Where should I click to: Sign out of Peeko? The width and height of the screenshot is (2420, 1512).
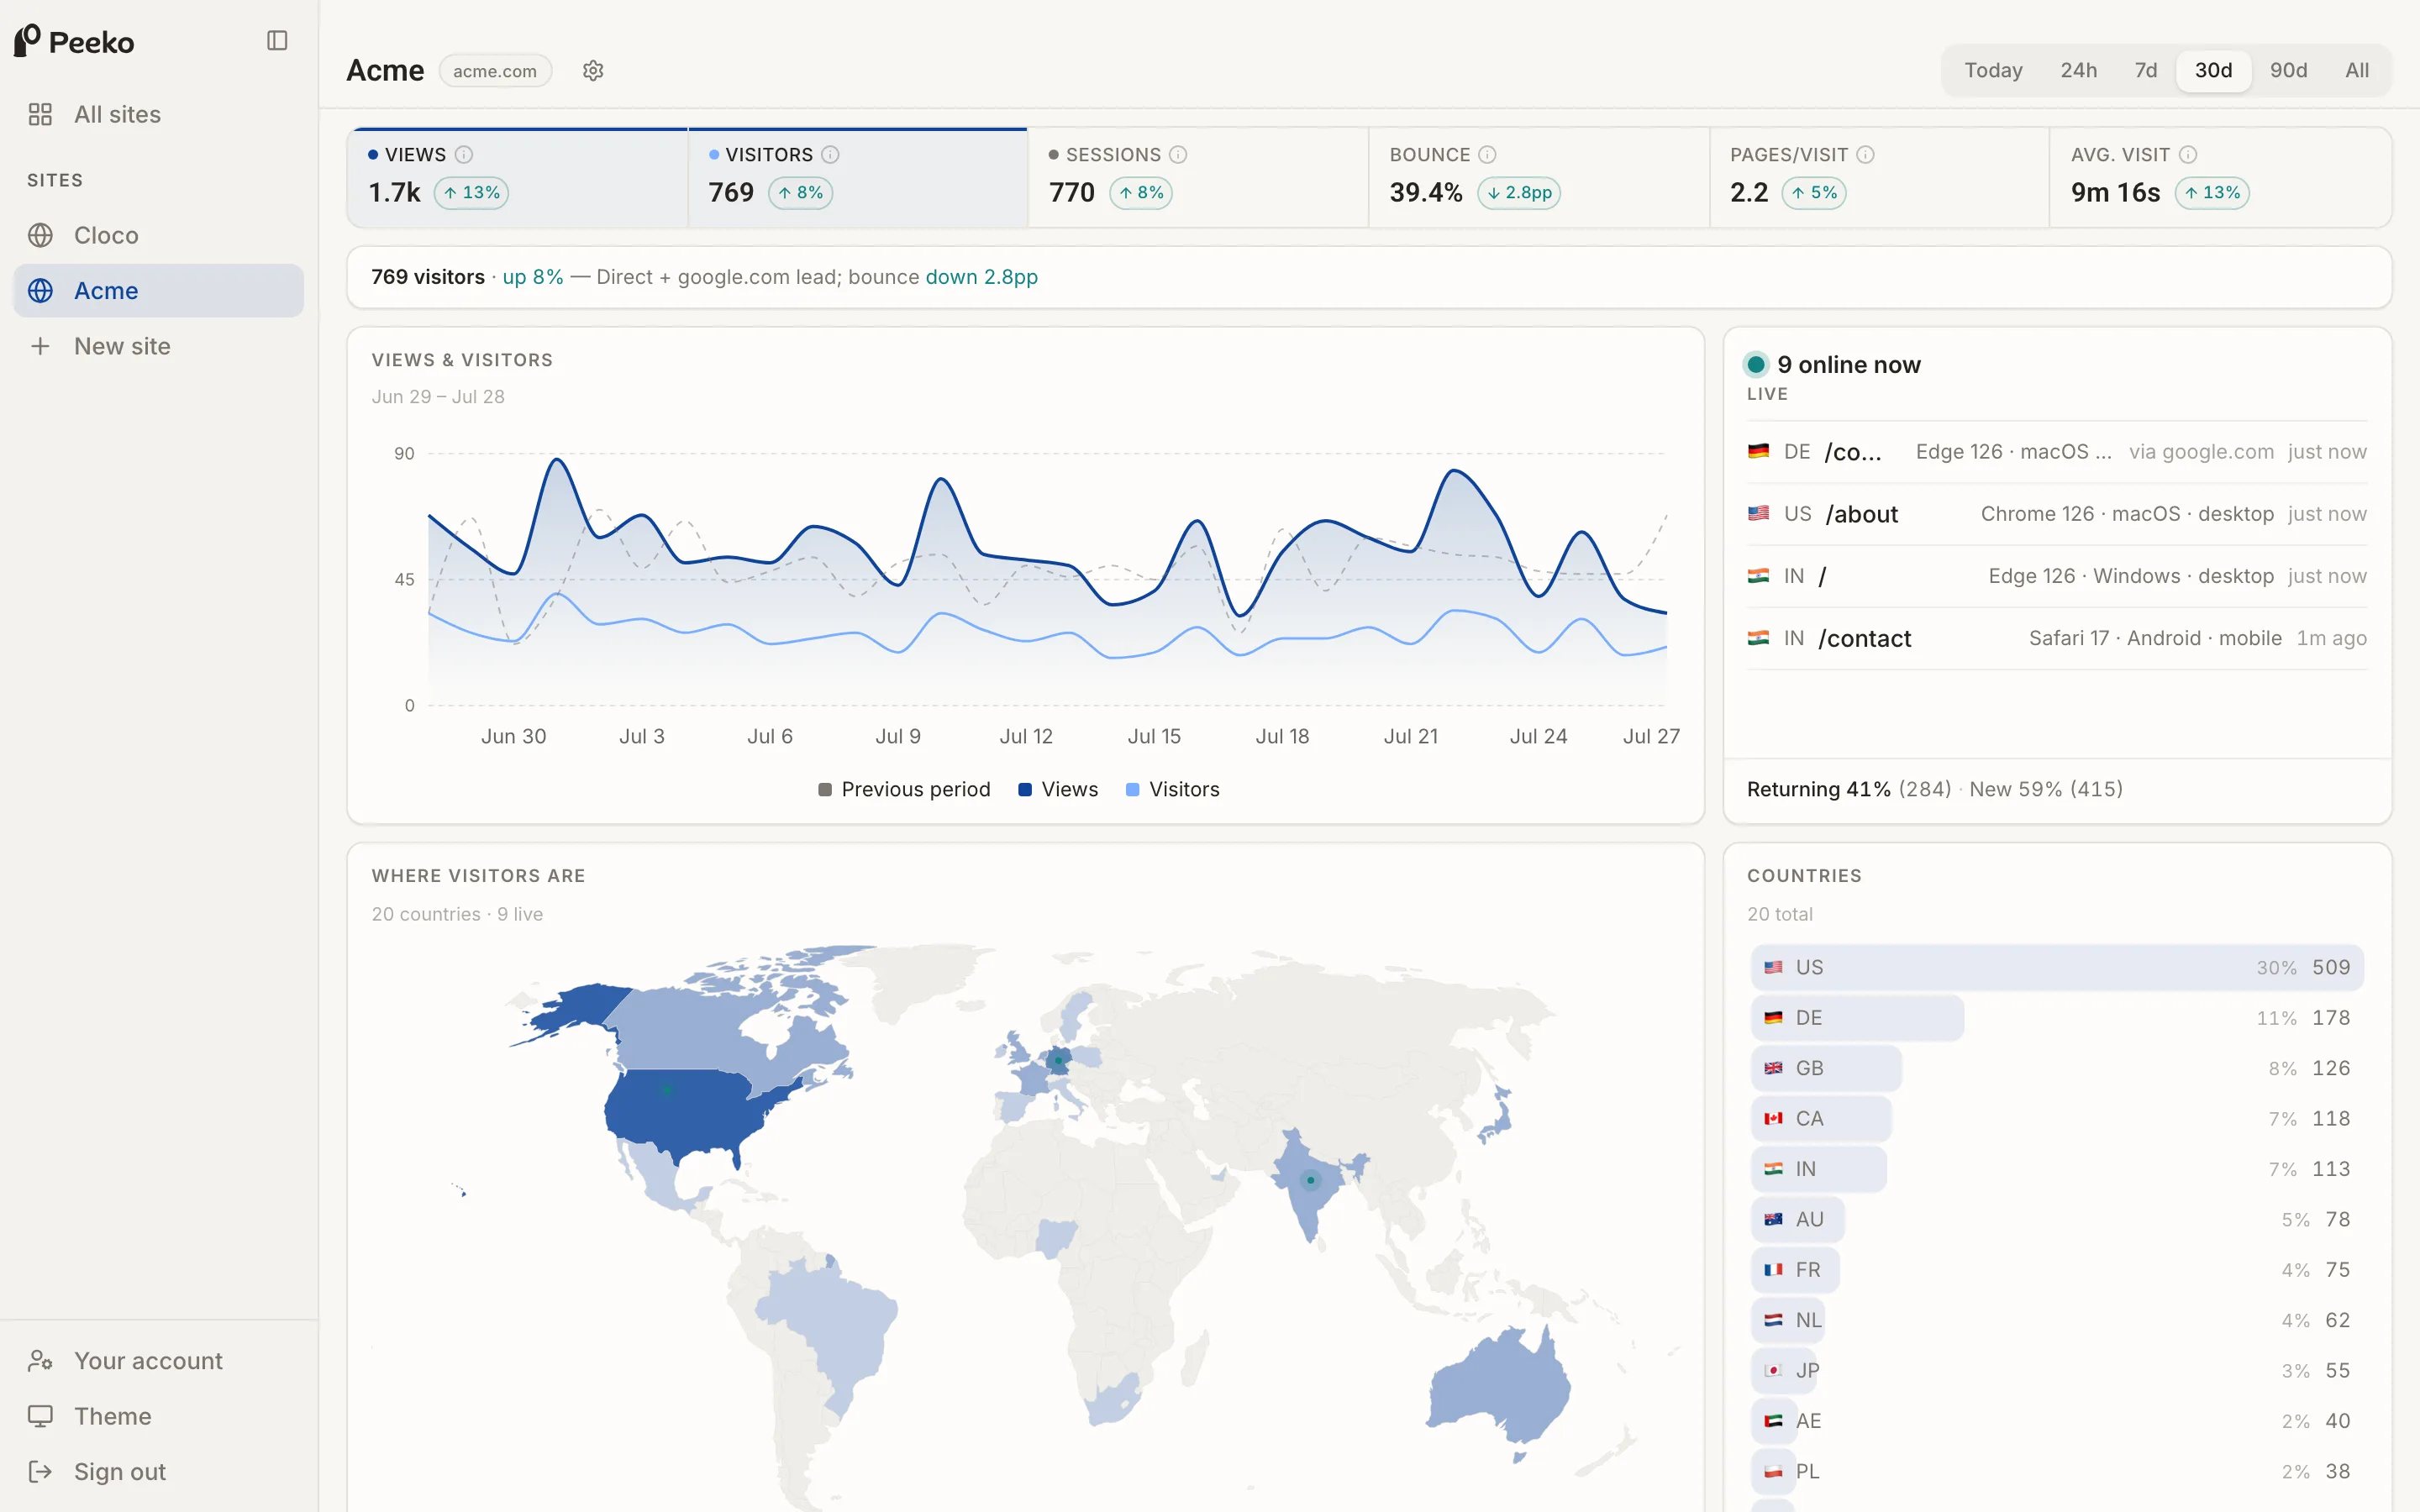(x=158, y=1472)
